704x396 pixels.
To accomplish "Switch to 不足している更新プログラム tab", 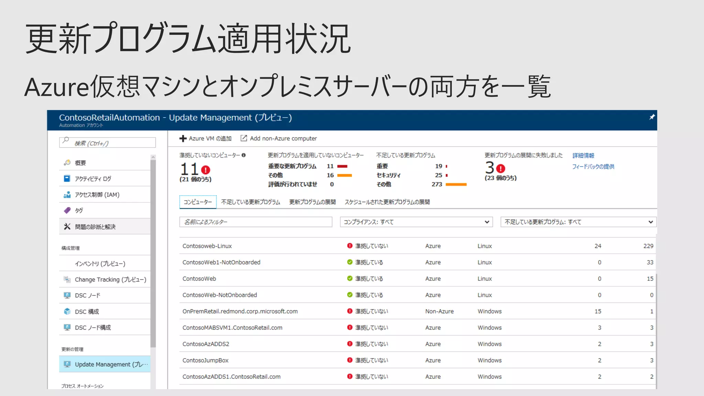I will [251, 202].
